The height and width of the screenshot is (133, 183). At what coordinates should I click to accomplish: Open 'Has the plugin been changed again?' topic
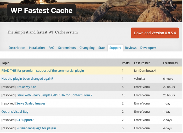(x=27, y=79)
